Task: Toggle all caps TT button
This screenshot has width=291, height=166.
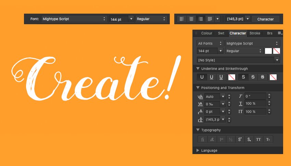Action: pos(258,139)
